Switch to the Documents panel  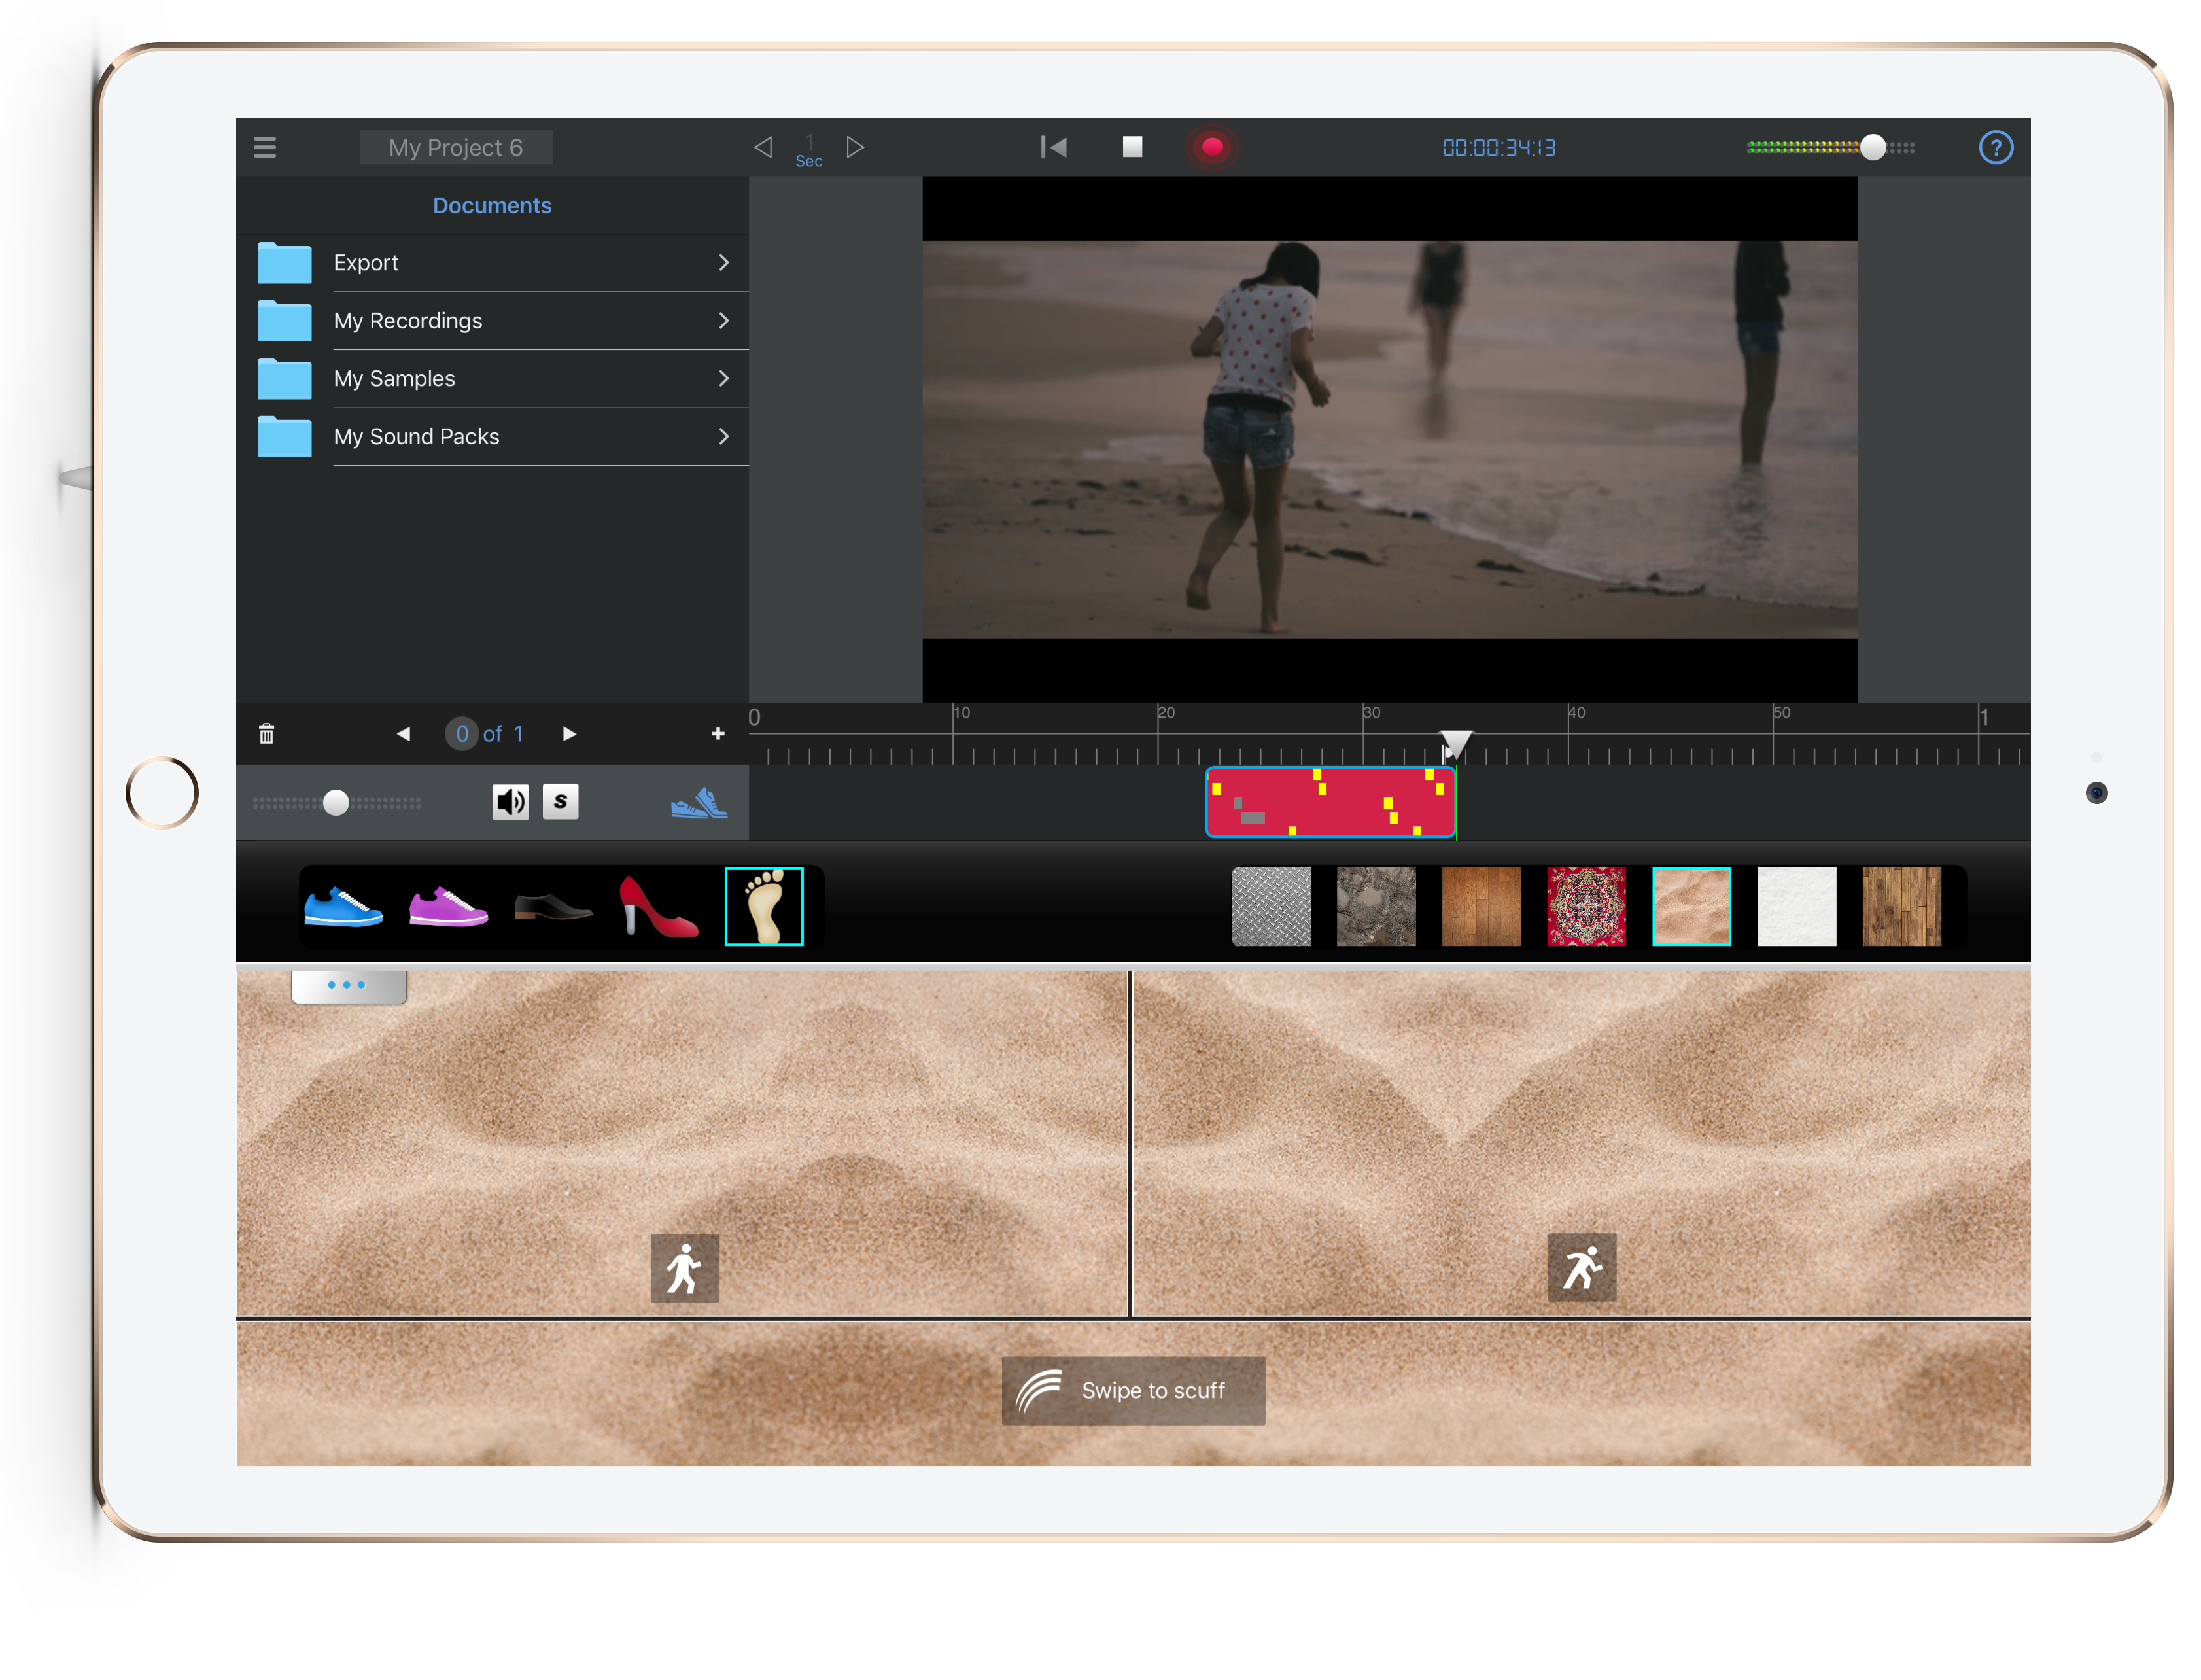click(492, 205)
